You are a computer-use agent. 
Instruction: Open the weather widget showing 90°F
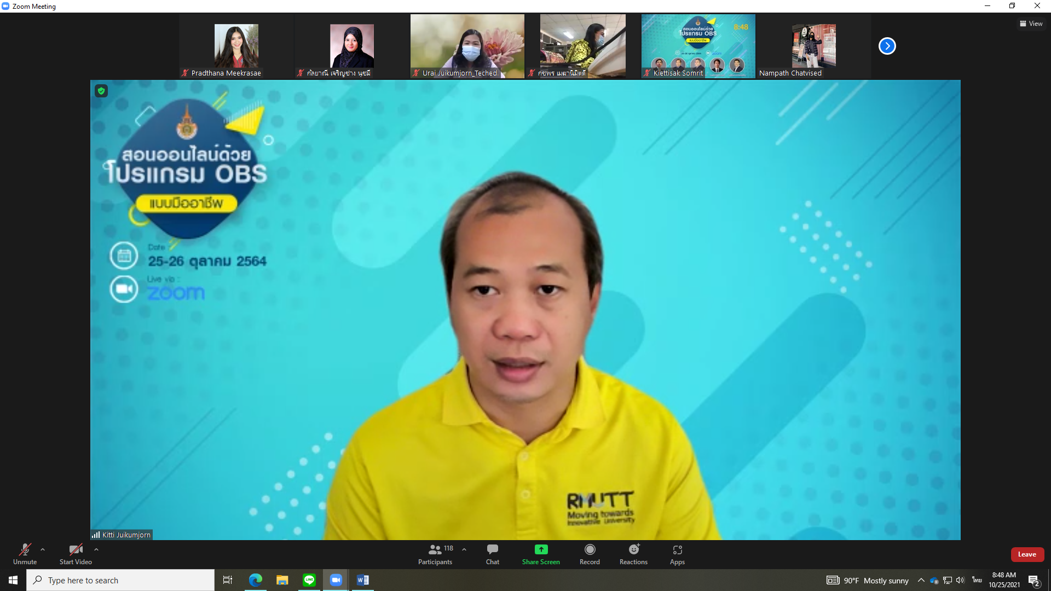click(868, 580)
